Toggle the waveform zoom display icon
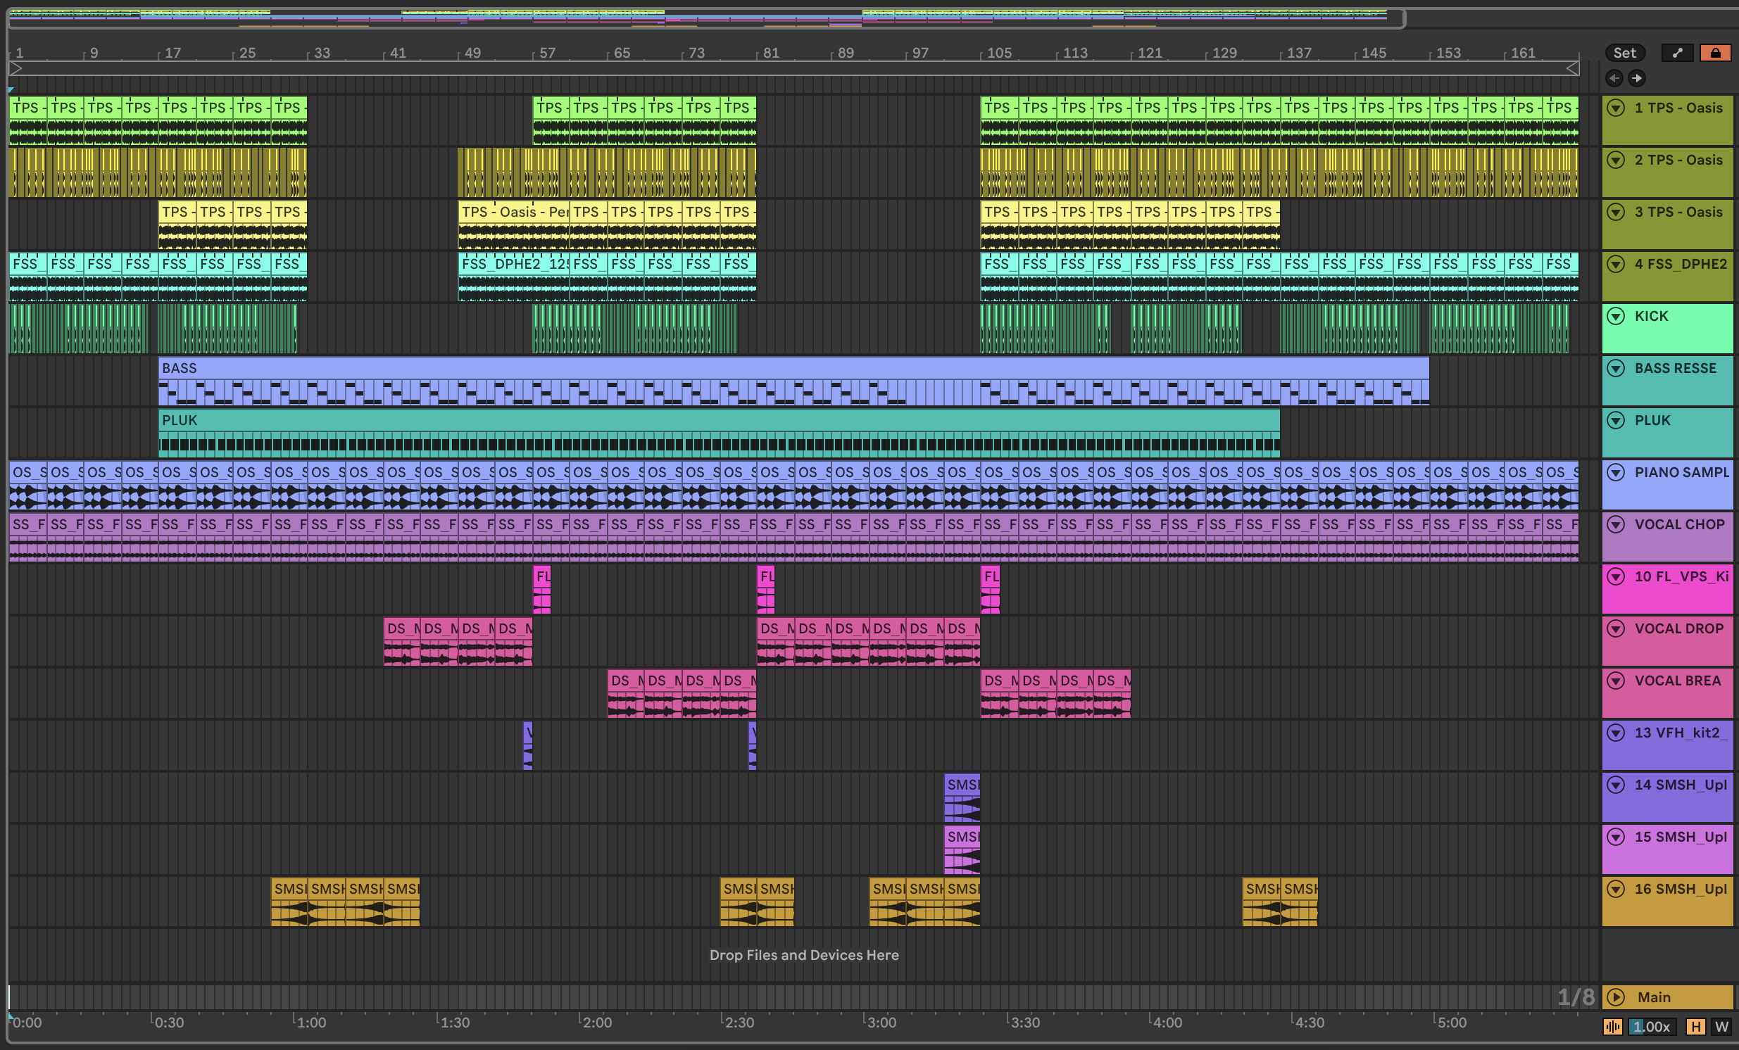1739x1050 pixels. pos(1612,1027)
